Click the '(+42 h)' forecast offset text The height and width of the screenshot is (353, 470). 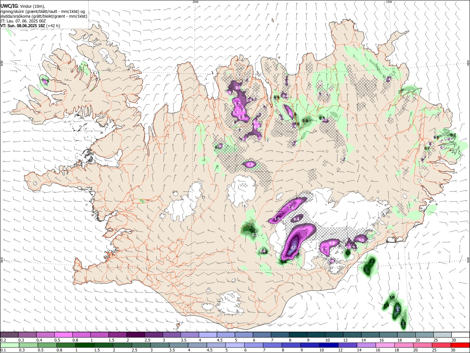pos(53,26)
